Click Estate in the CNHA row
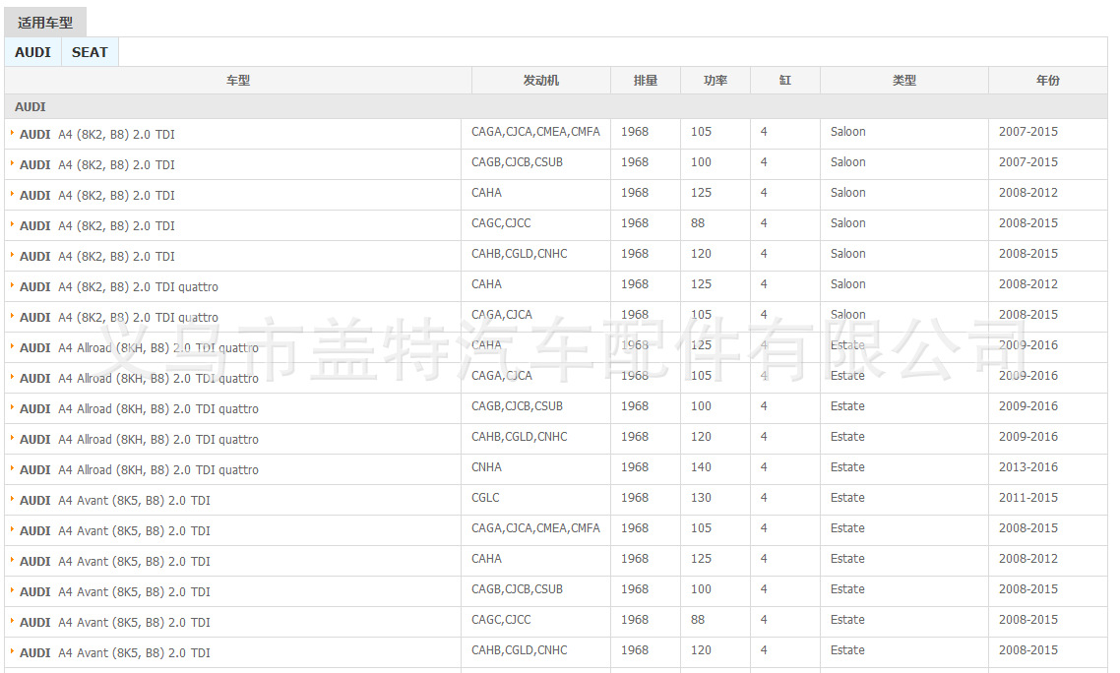The image size is (1120, 673). click(847, 467)
